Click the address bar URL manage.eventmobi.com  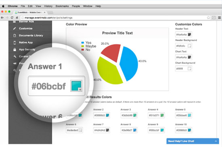tap(48, 18)
